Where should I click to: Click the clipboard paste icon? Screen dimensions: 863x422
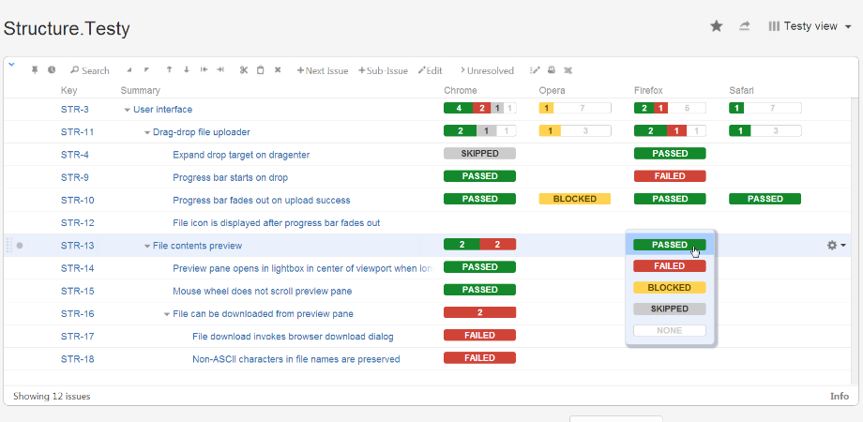coord(261,70)
